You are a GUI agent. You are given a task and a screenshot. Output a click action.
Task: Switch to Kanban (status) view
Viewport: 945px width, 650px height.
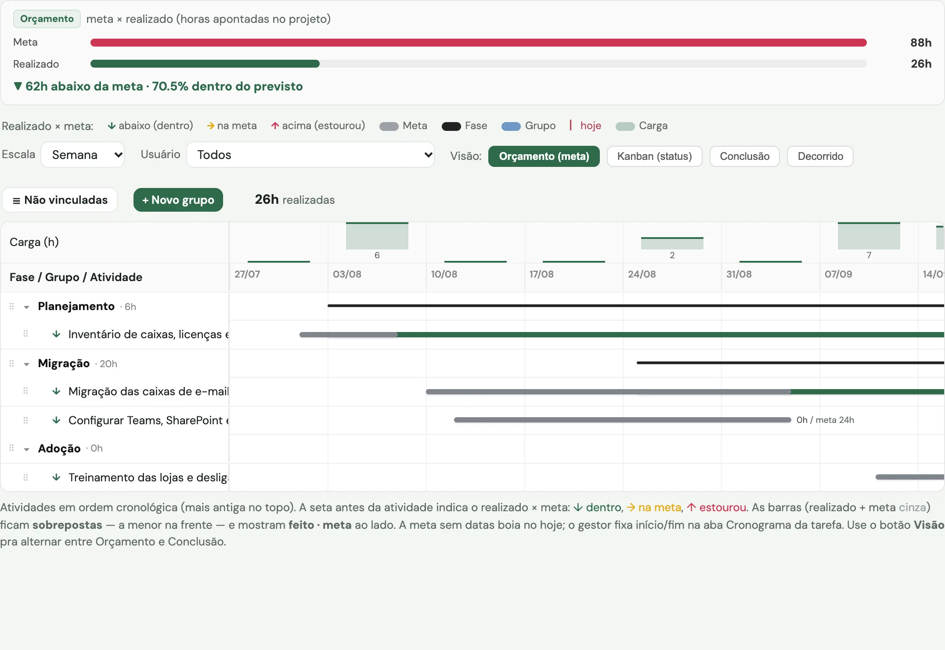(x=654, y=156)
